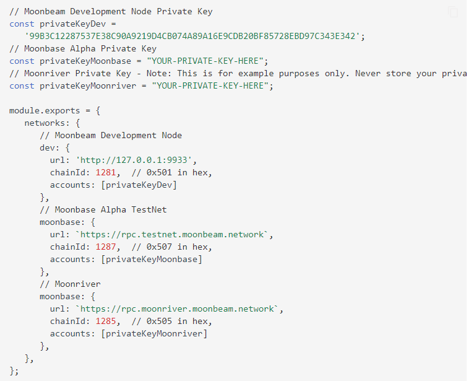Place cursor on chainId value 1287
471x381 pixels.
(105, 247)
